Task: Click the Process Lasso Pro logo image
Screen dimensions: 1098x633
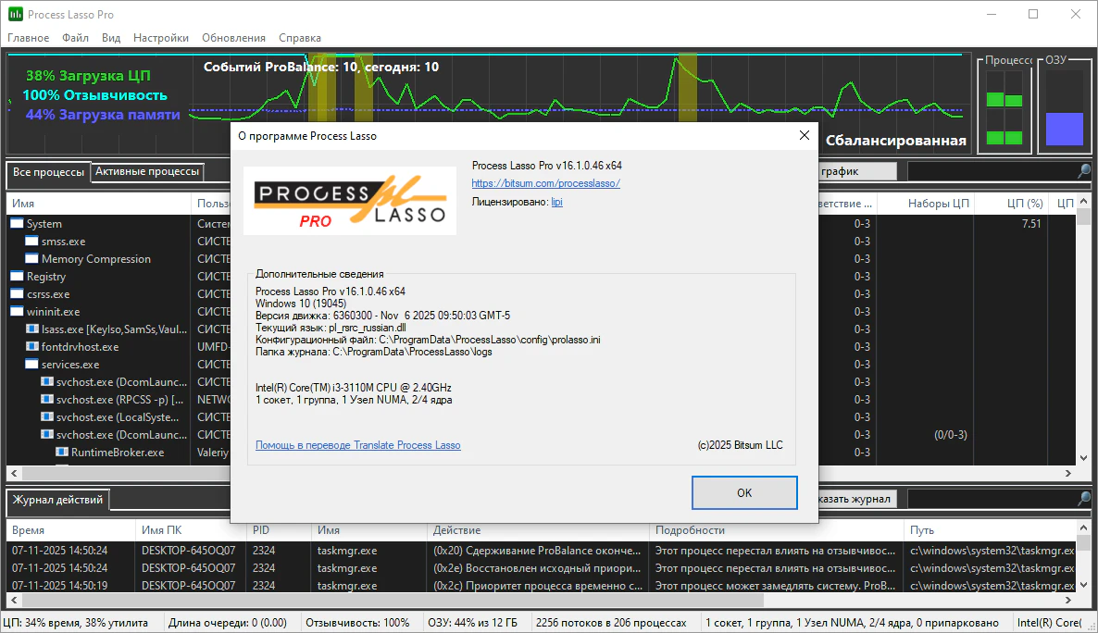Action: [x=350, y=201]
